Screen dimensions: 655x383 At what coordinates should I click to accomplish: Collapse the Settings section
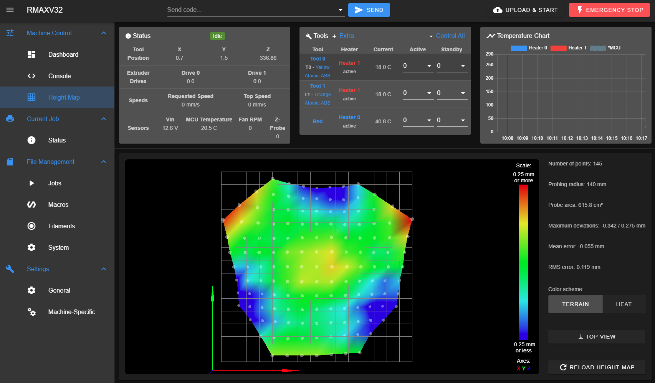tap(104, 269)
